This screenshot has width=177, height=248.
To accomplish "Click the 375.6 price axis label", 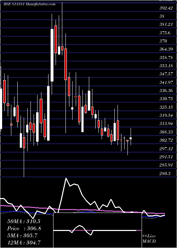I will [165, 33].
